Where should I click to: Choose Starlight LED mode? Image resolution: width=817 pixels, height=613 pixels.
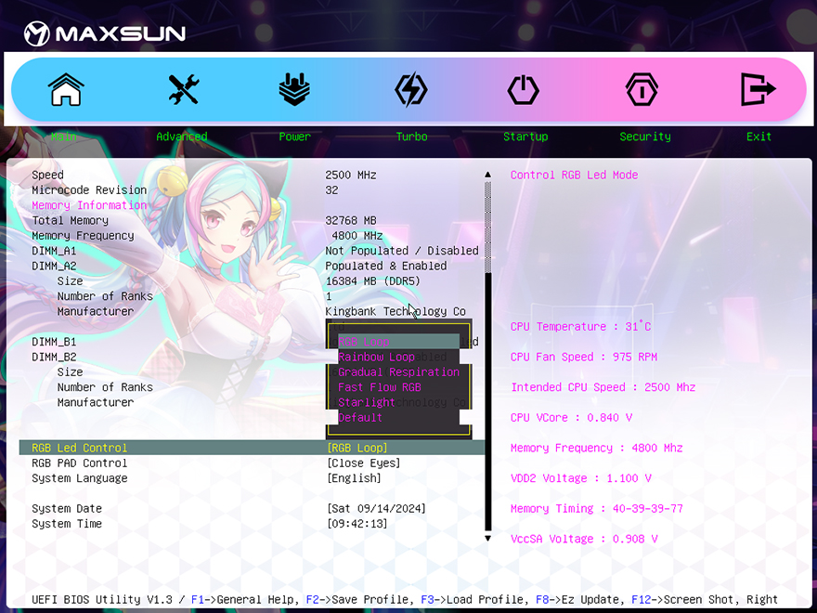(x=398, y=402)
